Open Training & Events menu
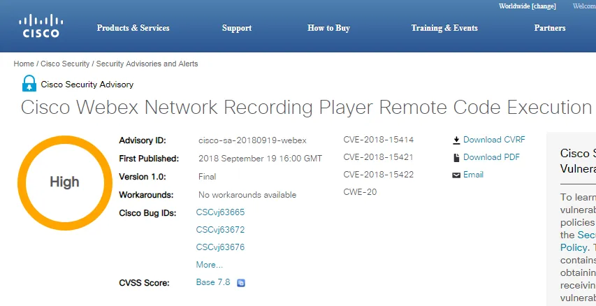This screenshot has width=596, height=306. pos(444,28)
